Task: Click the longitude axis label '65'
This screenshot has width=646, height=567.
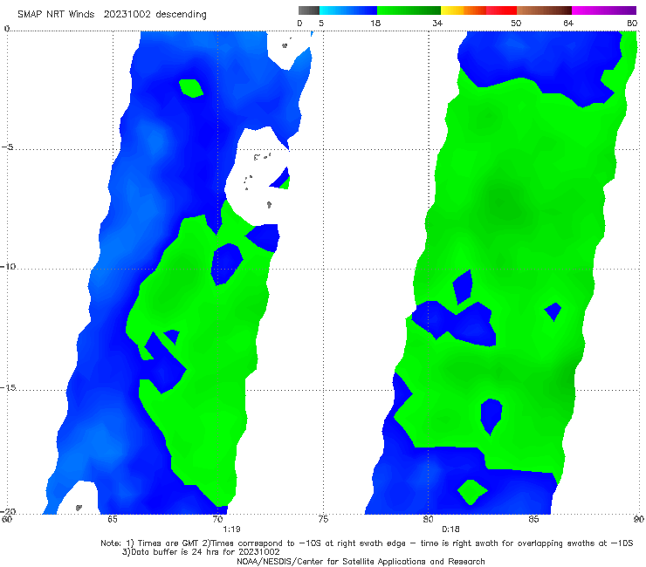Action: [x=113, y=519]
